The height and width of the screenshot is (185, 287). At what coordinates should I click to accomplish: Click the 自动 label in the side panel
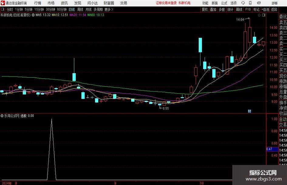point(283,119)
